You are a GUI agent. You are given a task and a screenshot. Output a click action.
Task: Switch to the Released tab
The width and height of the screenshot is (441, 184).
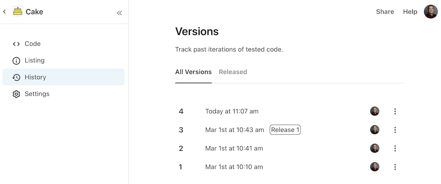233,72
